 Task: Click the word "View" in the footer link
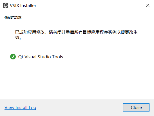(9, 108)
